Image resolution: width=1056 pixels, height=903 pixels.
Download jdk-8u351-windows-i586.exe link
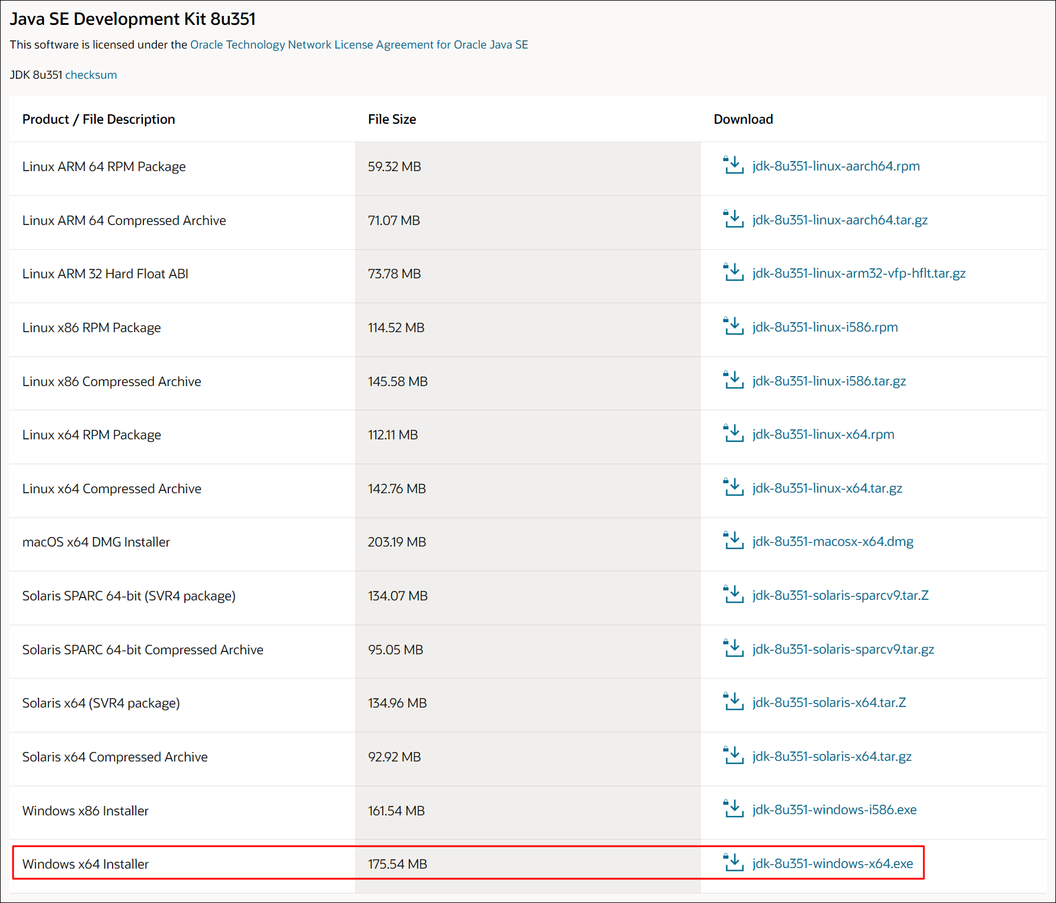click(834, 809)
